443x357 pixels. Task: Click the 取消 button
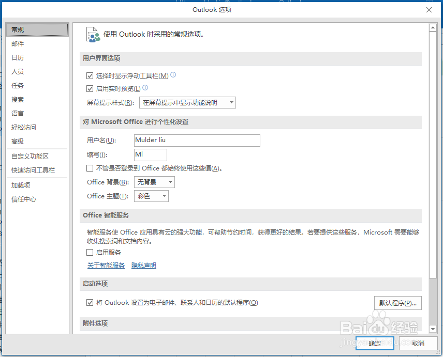click(x=418, y=343)
